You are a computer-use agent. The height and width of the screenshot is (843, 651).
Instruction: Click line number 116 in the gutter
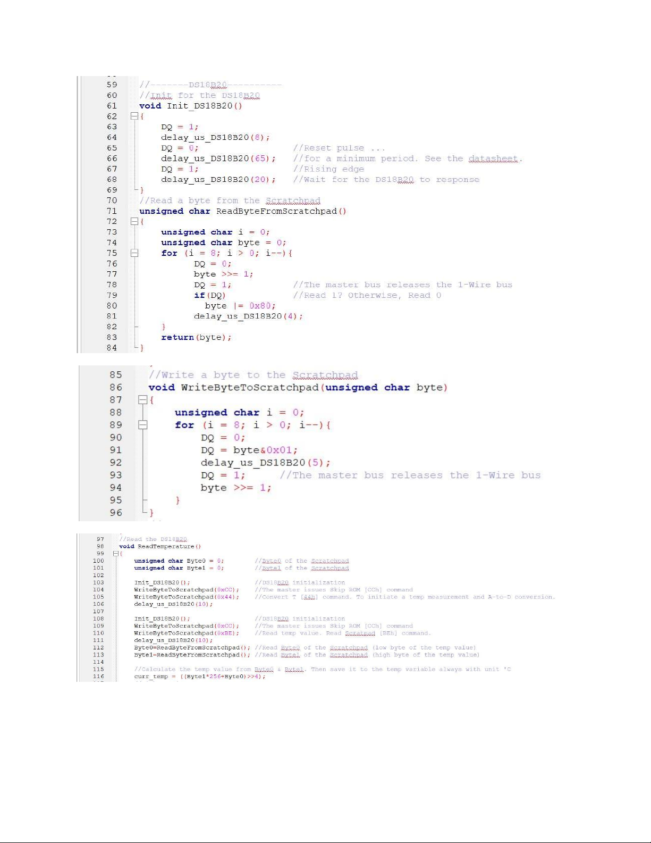[98, 677]
